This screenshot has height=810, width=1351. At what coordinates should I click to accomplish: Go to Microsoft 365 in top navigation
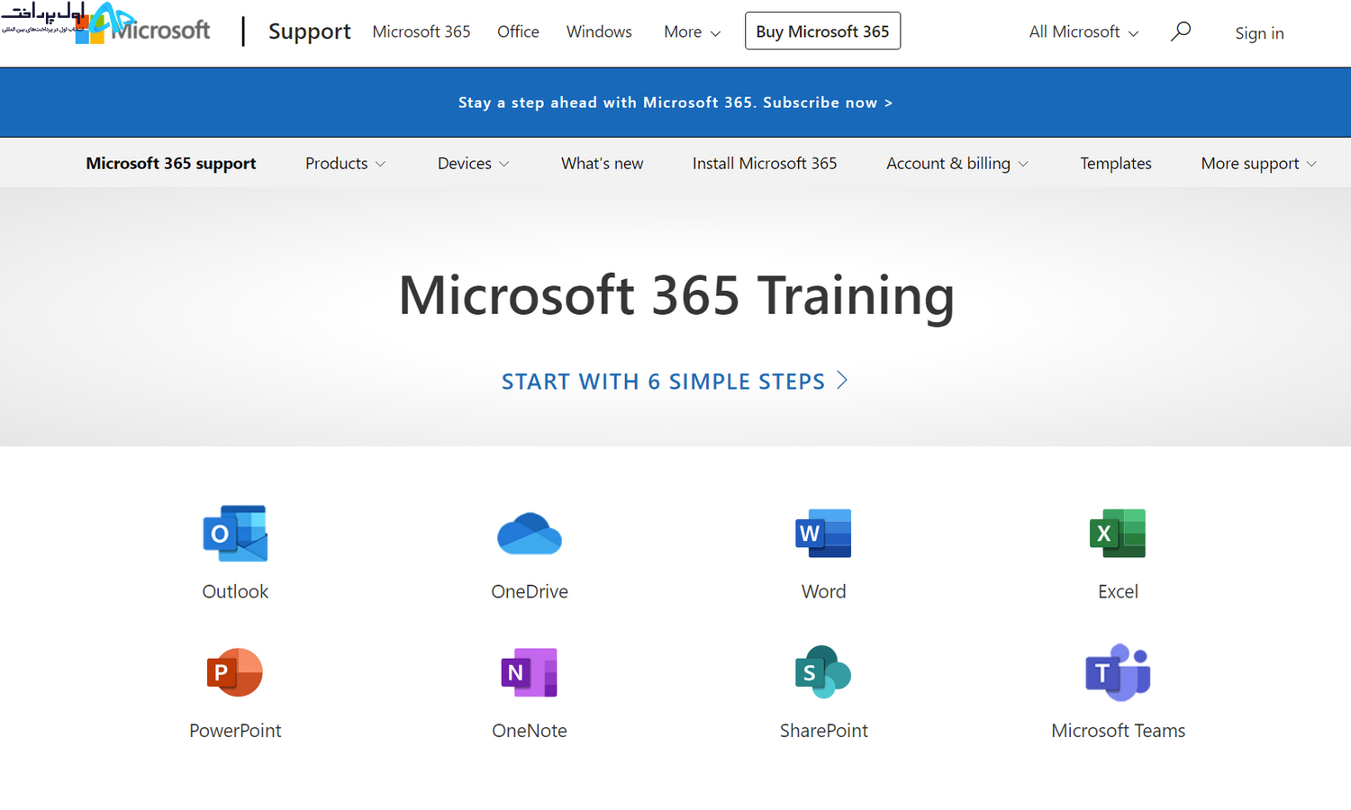[x=422, y=31]
